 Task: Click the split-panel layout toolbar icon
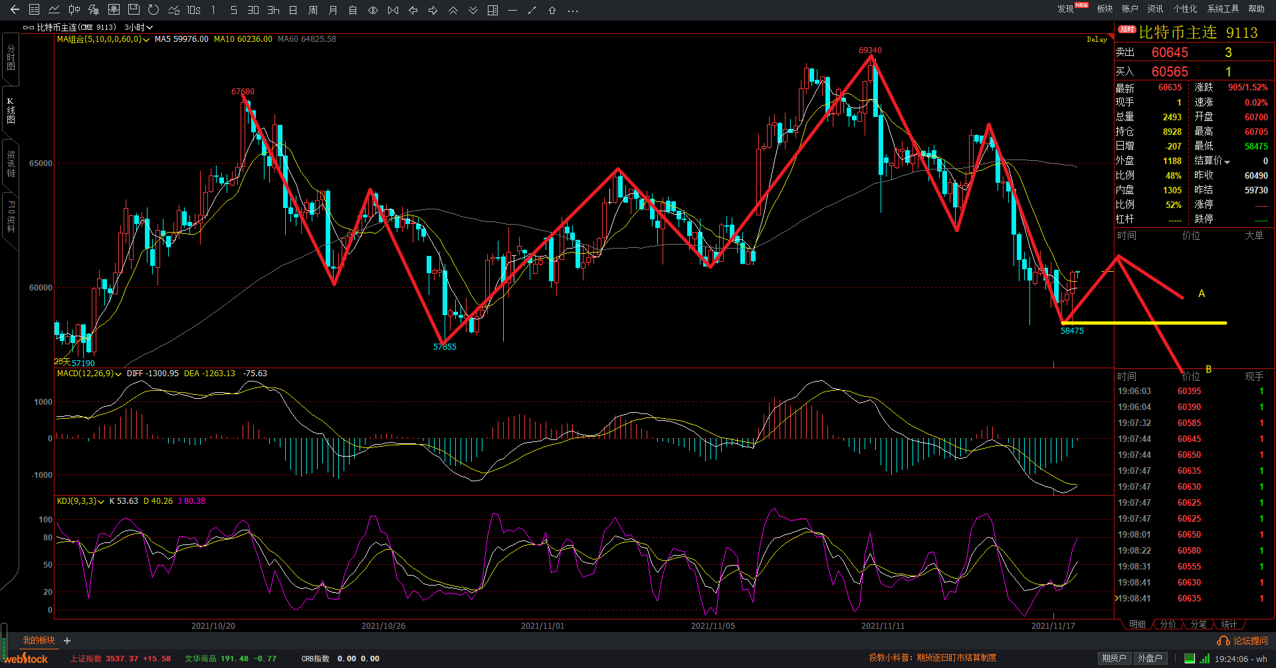tap(492, 10)
